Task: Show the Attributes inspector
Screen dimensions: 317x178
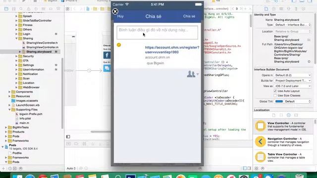Action: coord(289,9)
